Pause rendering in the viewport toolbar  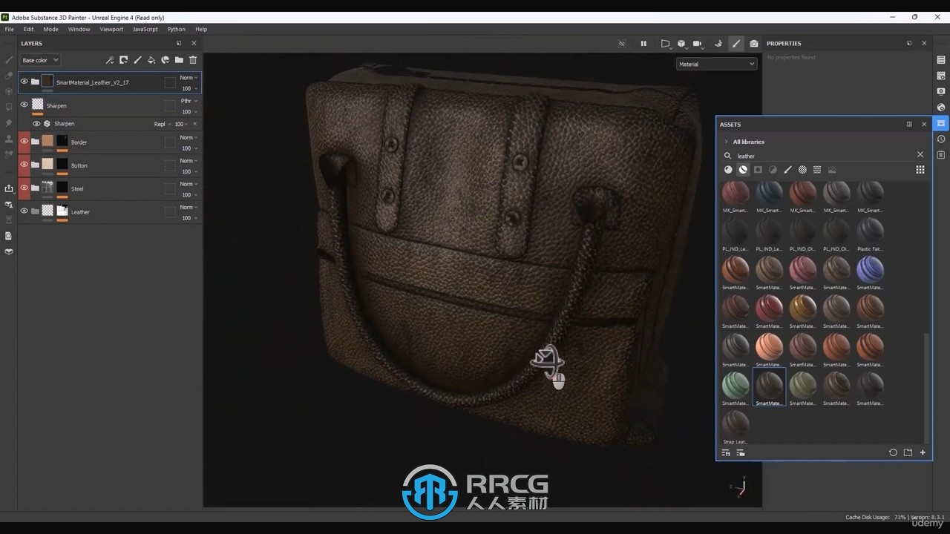pos(643,44)
